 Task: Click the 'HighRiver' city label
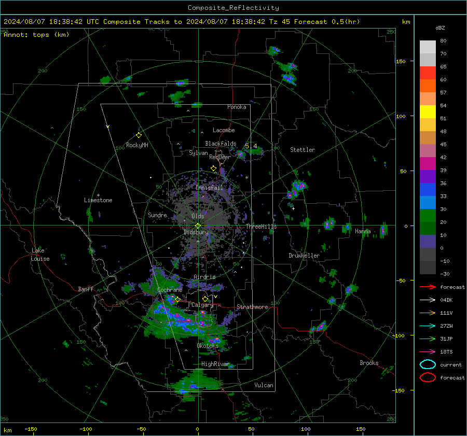coord(215,364)
